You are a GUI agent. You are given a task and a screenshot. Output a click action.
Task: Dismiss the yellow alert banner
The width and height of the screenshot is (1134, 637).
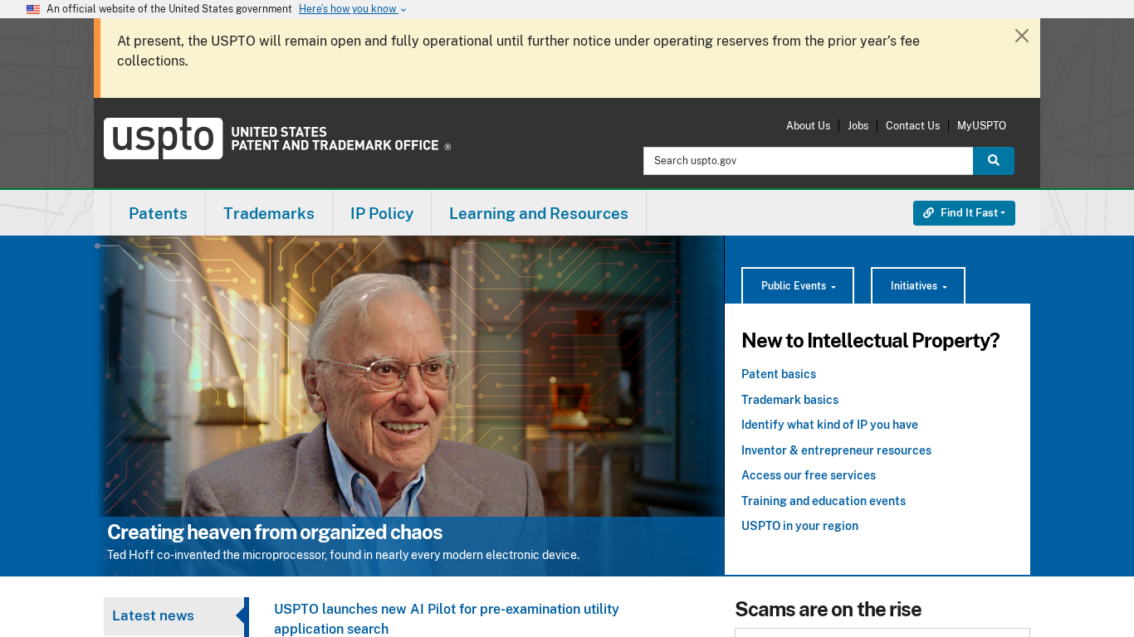(x=1022, y=36)
